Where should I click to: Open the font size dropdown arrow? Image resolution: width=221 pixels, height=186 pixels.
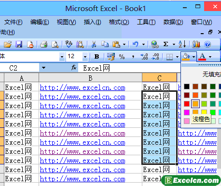tap(85, 57)
